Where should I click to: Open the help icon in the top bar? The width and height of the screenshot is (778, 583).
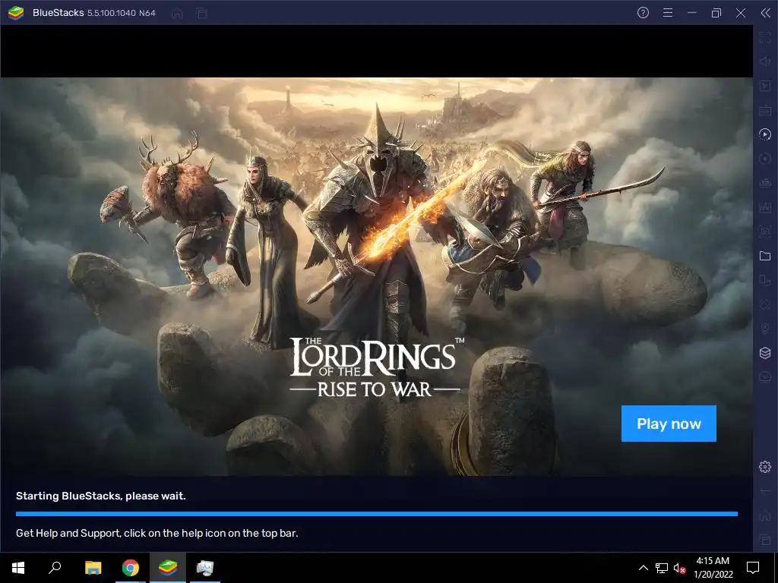coord(643,13)
